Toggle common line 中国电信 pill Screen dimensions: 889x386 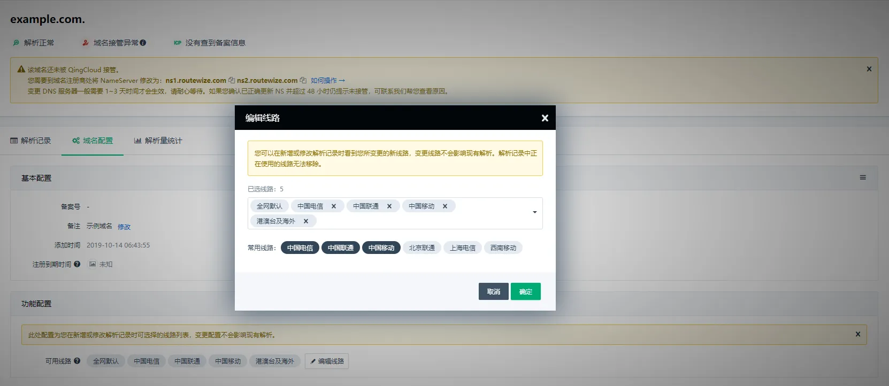click(x=300, y=248)
